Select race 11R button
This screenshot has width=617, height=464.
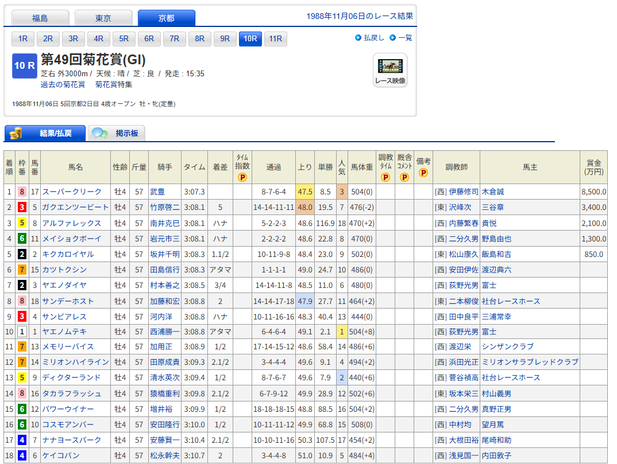tap(276, 39)
